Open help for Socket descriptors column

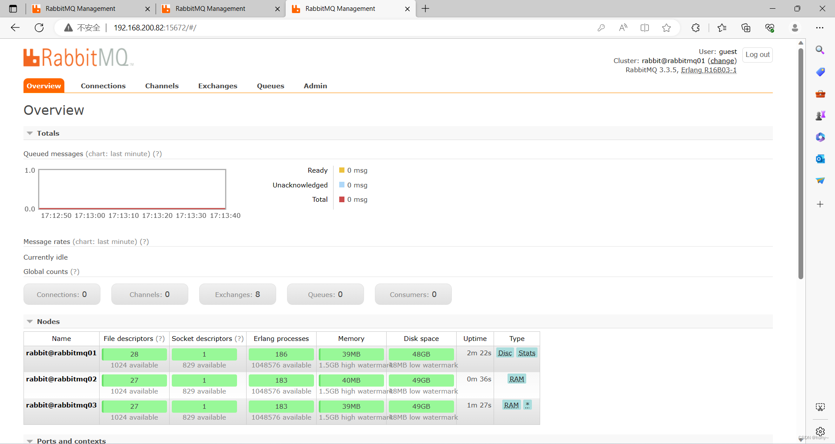point(239,339)
